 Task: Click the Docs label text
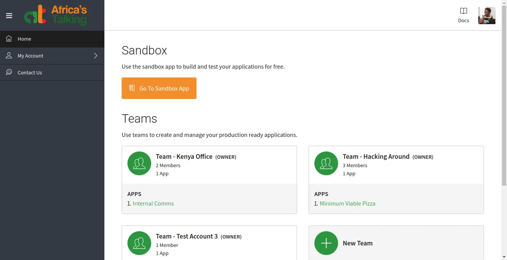pos(464,21)
